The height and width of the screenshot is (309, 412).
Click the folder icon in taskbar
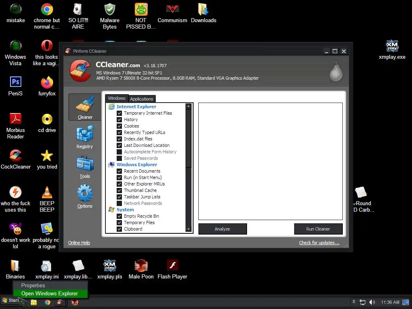click(34, 303)
